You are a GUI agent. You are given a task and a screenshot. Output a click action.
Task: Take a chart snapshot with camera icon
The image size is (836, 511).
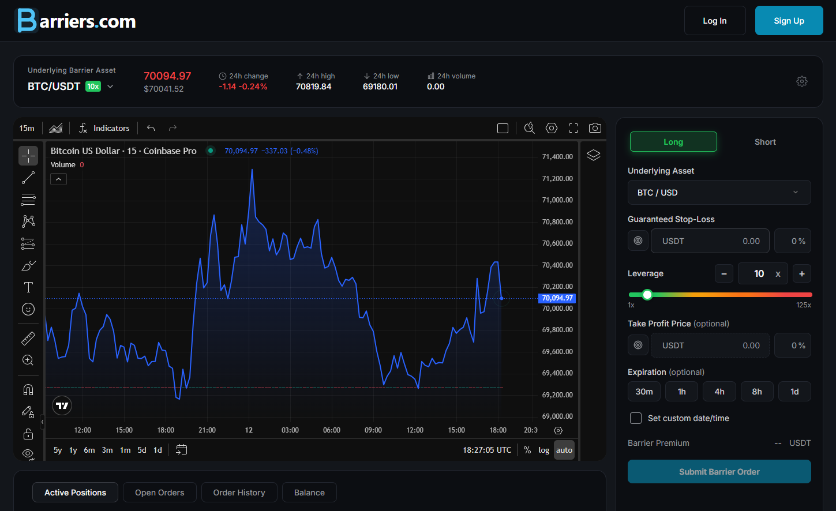point(595,128)
